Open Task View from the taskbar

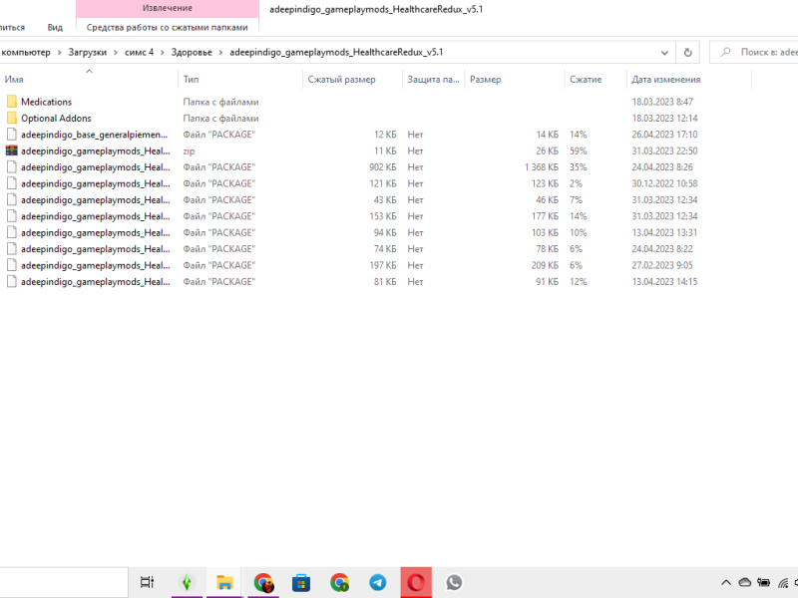[x=147, y=582]
